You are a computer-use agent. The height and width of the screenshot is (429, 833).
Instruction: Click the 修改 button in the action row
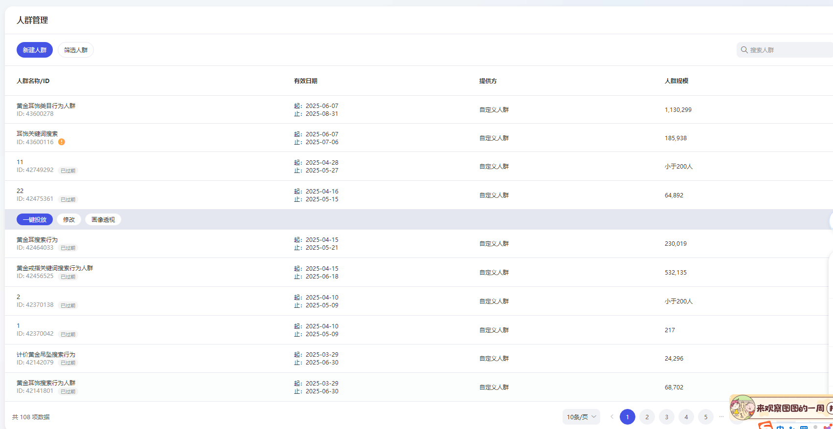click(x=69, y=220)
